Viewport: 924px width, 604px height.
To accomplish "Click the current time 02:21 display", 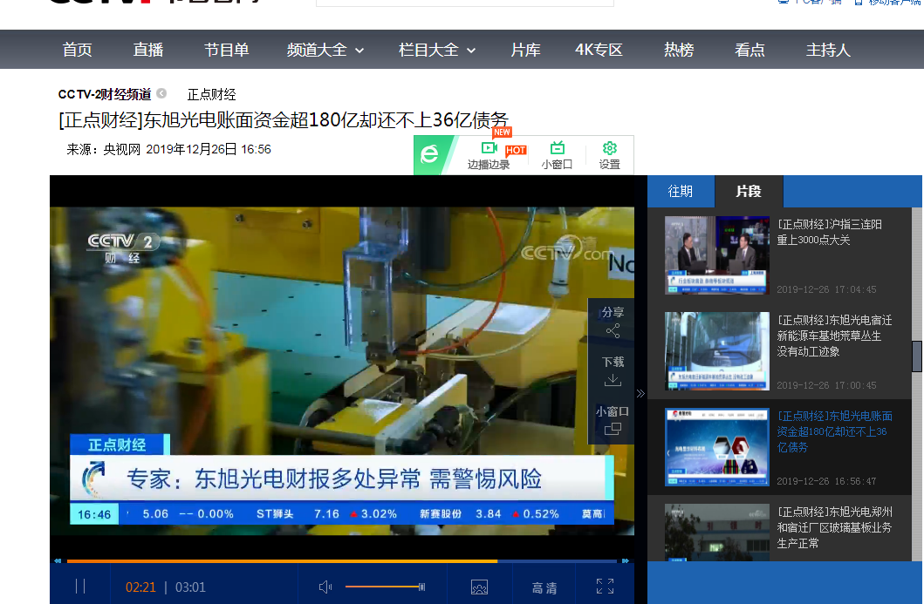I will 140,587.
